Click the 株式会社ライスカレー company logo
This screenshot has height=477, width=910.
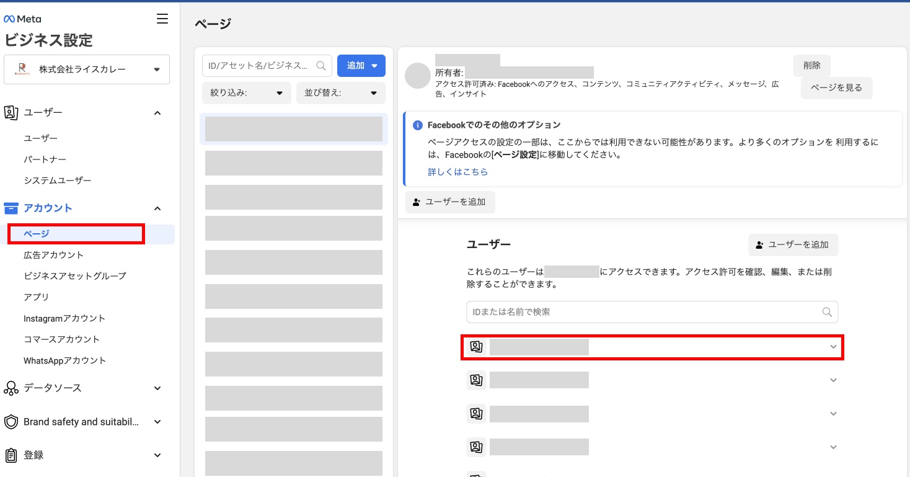23,69
